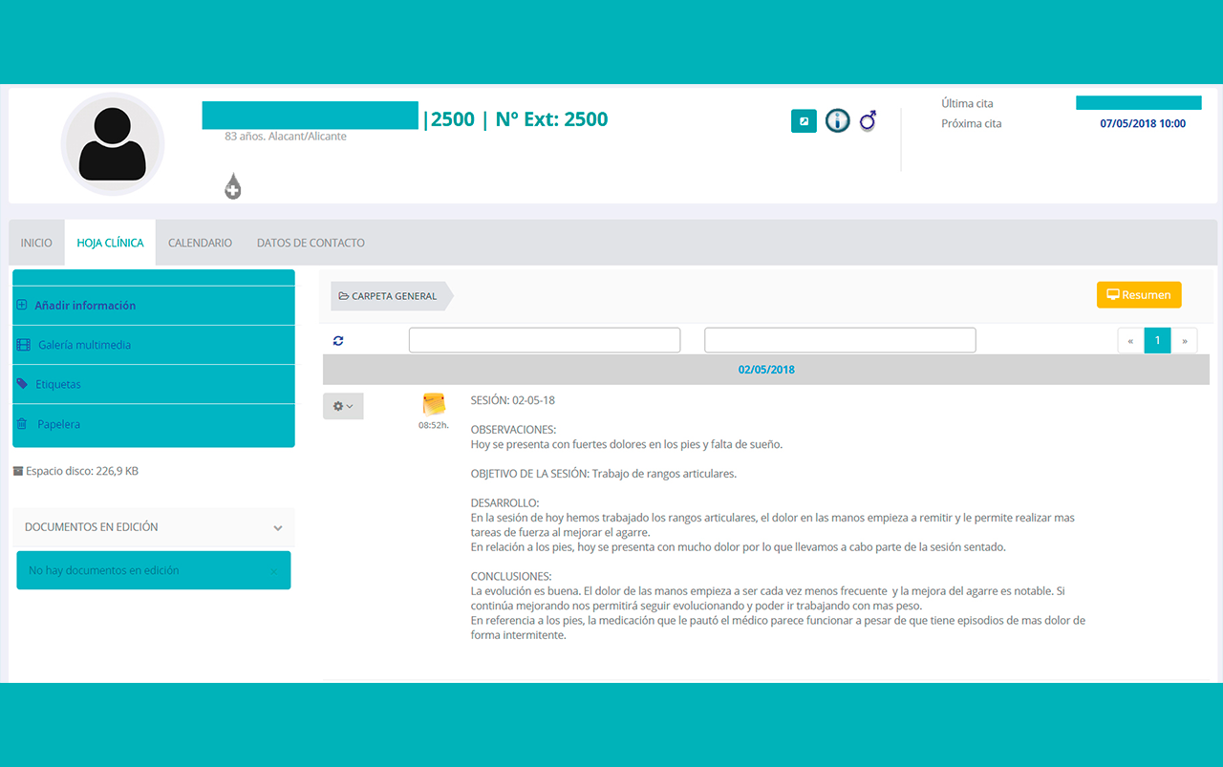The height and width of the screenshot is (767, 1223).
Task: Click the yellow sticky note icon
Action: tap(434, 404)
